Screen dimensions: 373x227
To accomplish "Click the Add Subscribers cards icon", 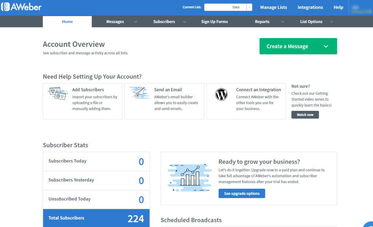I will (58, 94).
